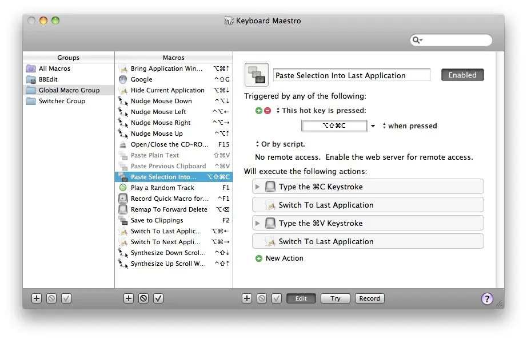Select the Paste Selection Into... macro row
Screen dimensions: 527x340
(174, 177)
